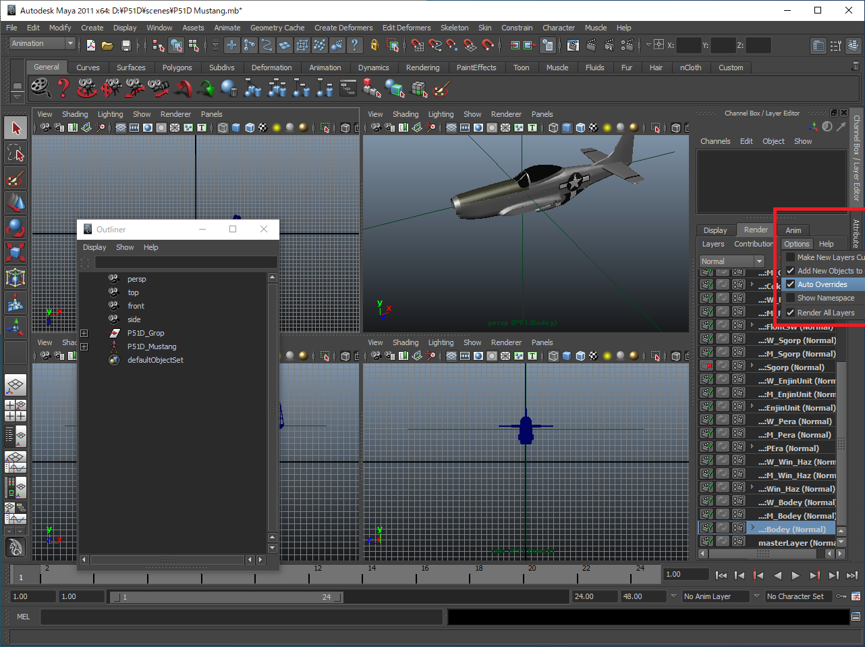Click the sphere with trash can shelf icon
Image resolution: width=865 pixels, height=647 pixels.
coord(229,88)
